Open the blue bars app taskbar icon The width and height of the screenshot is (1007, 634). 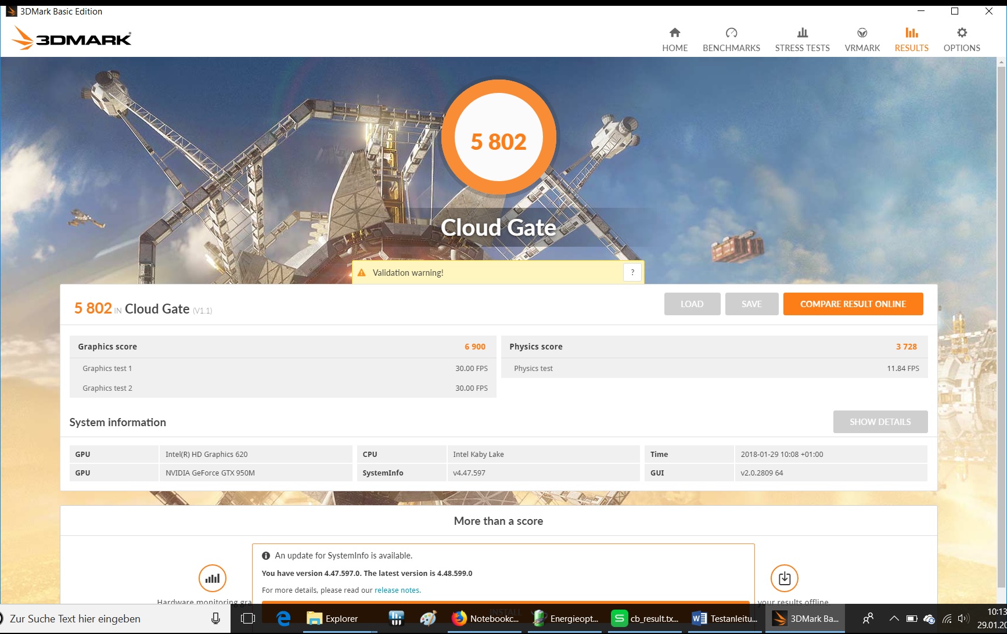point(396,619)
